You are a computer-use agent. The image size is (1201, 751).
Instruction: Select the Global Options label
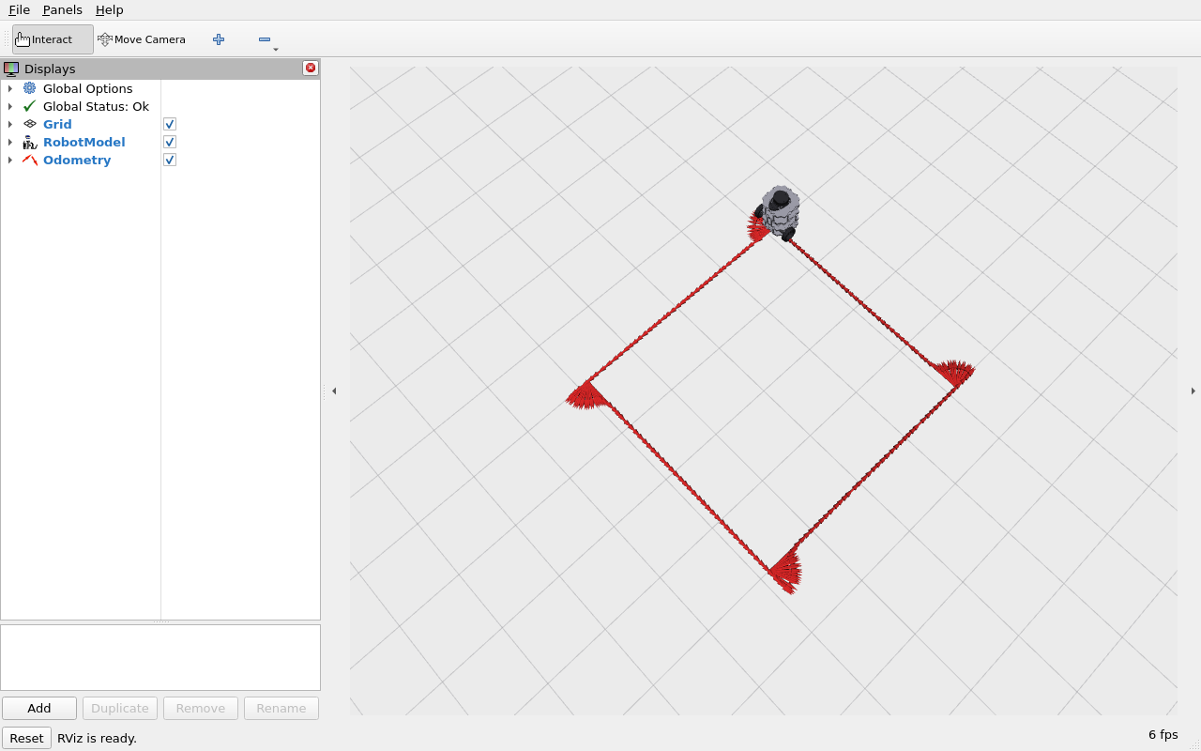click(88, 88)
